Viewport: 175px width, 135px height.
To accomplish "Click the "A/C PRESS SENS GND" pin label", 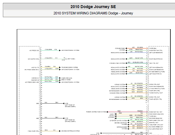I will 32,82.
